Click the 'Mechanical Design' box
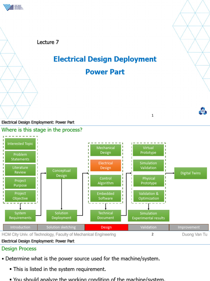Viewport: 210px width, 281px height. (x=106, y=150)
